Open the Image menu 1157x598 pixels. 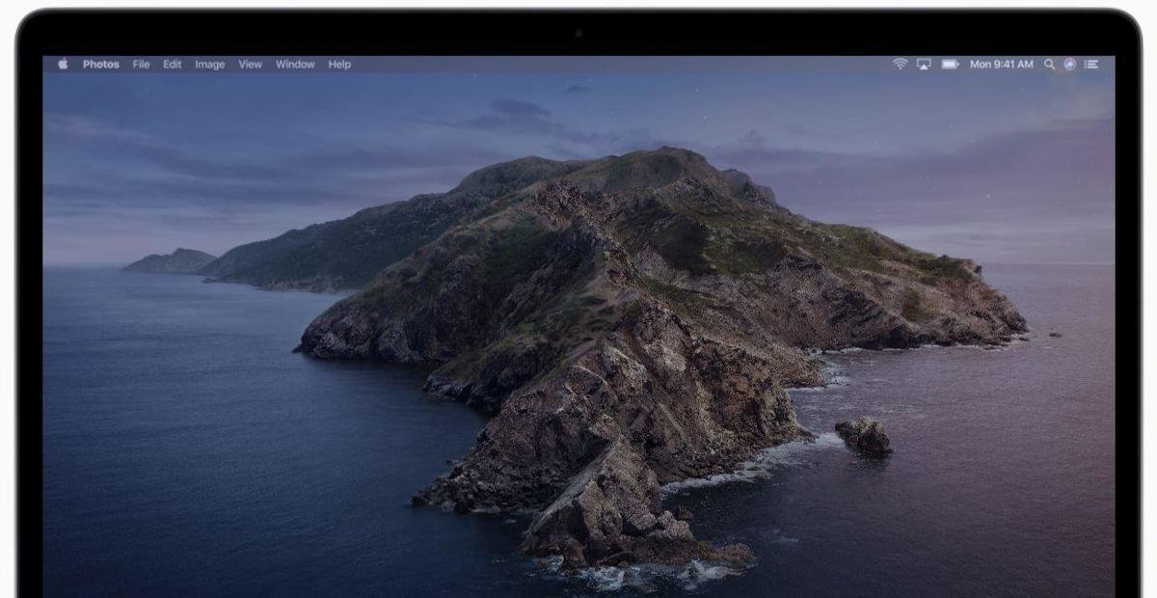click(x=209, y=65)
